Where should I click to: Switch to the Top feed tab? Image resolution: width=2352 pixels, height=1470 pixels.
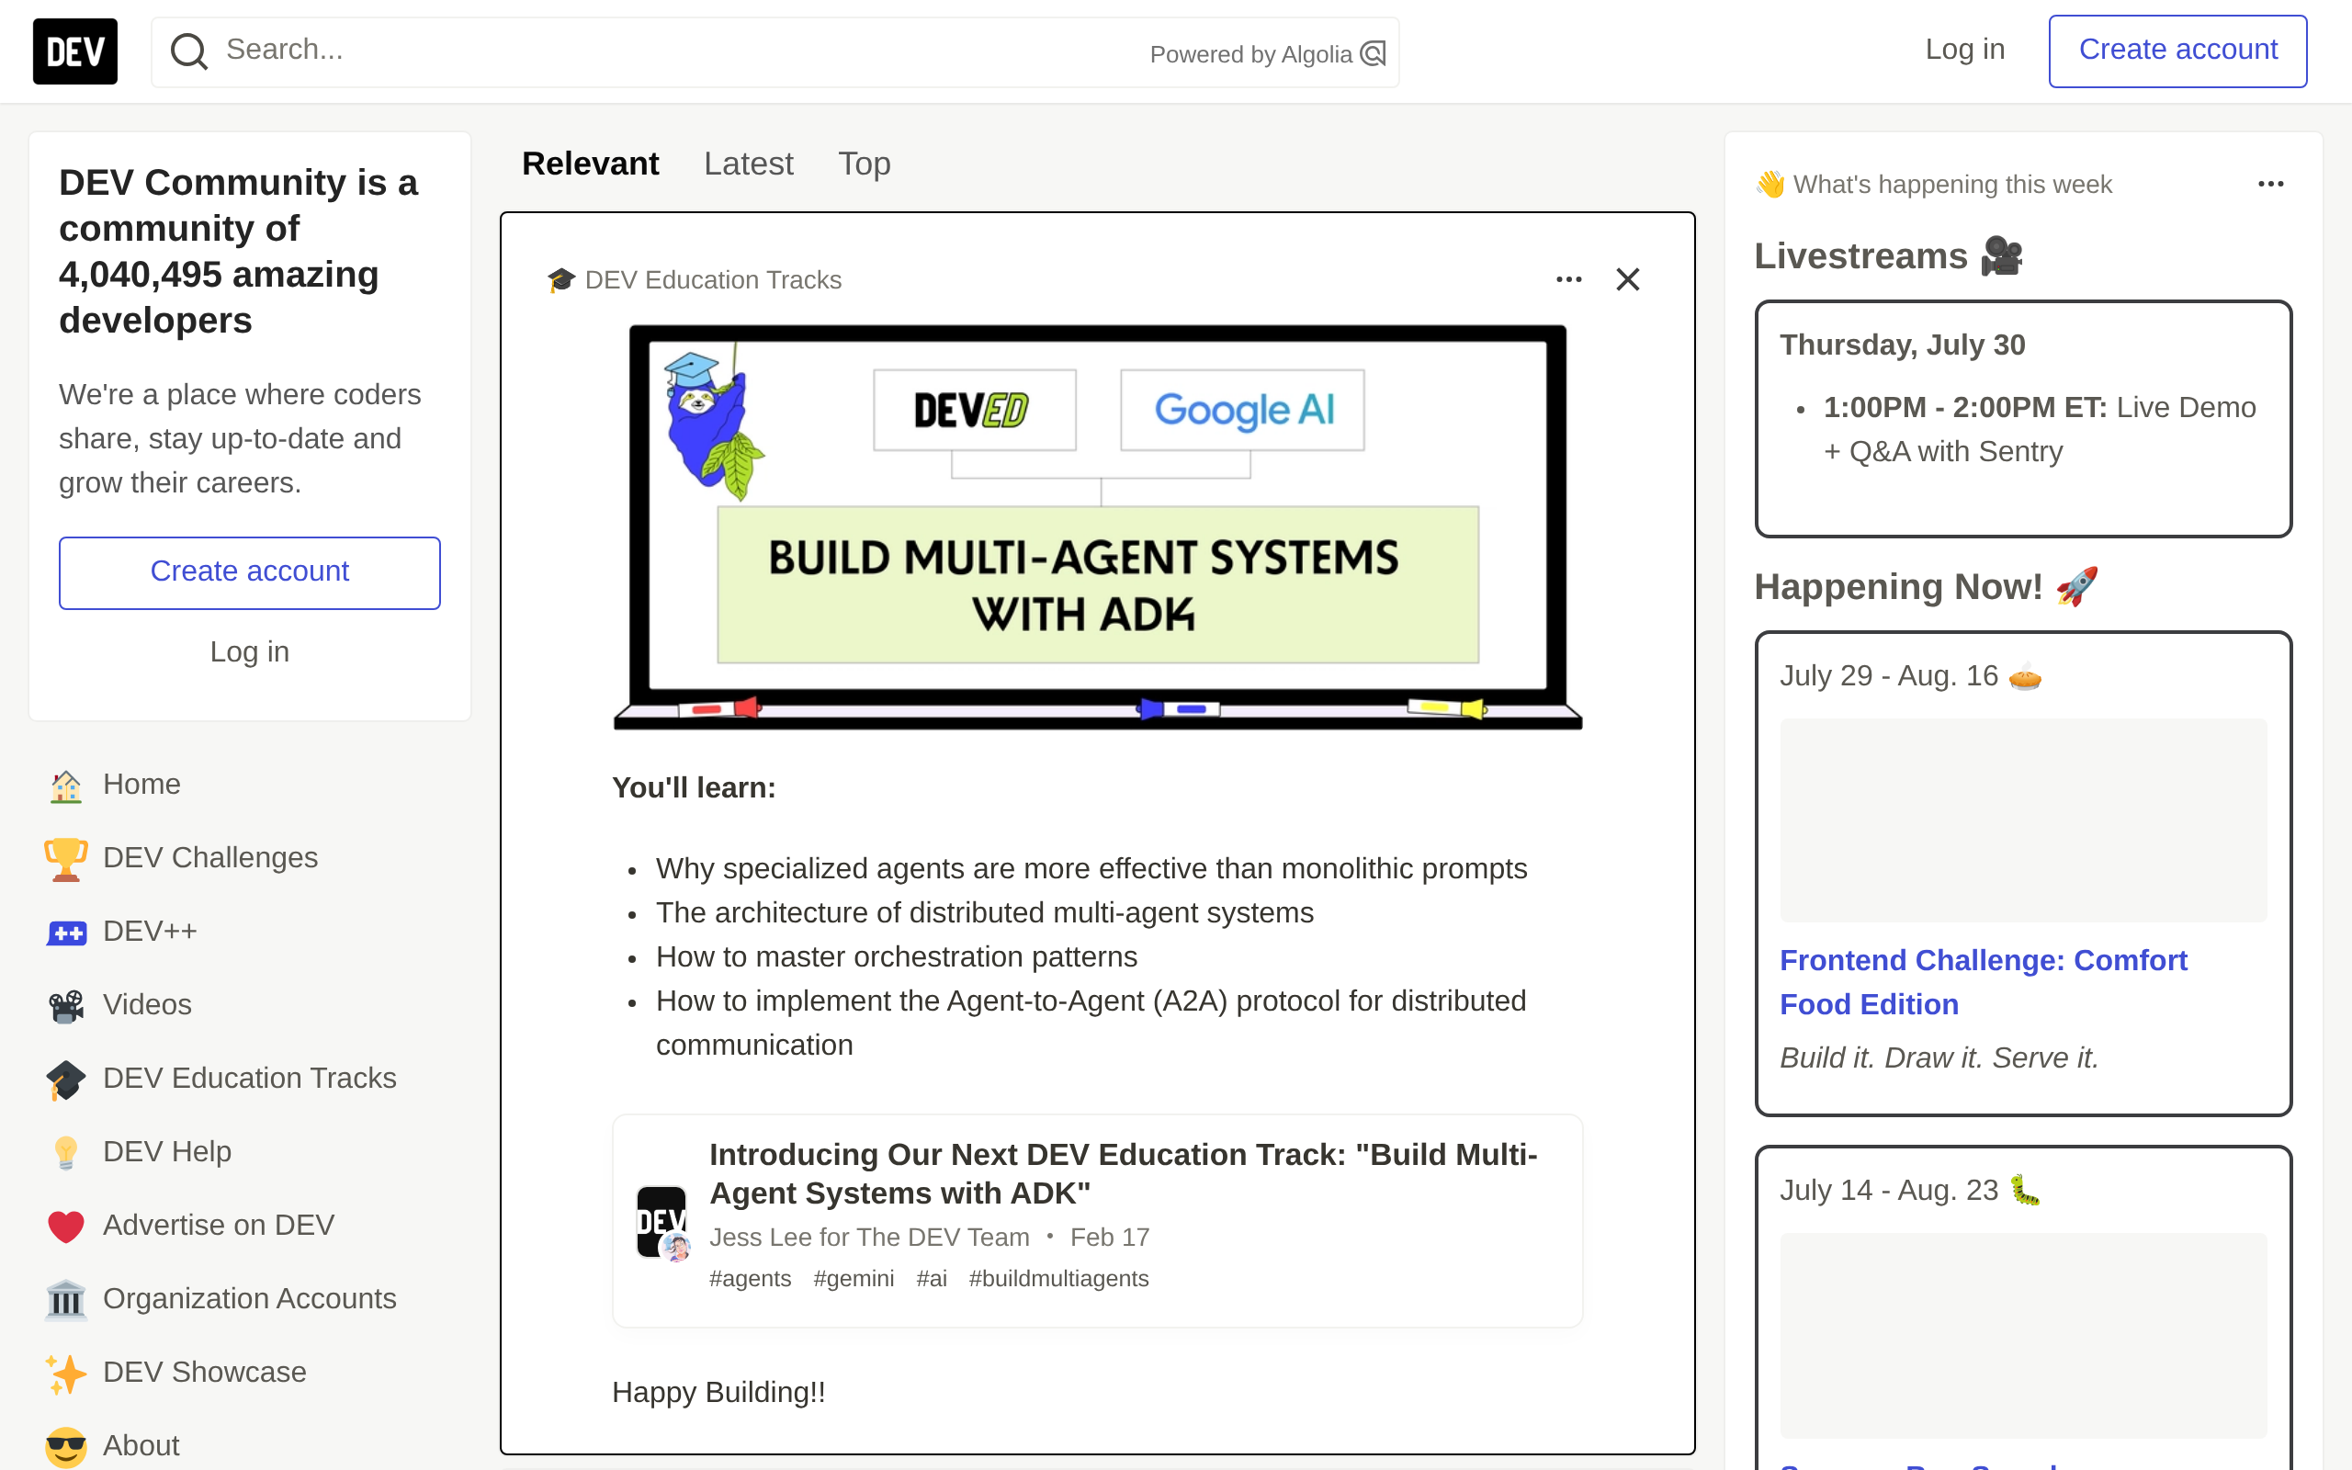[x=864, y=164]
